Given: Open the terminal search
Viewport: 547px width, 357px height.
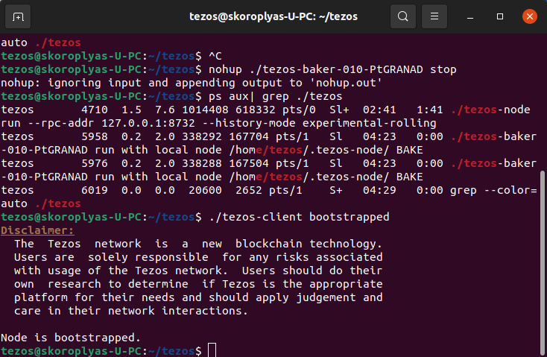Looking at the screenshot, I should point(403,16).
